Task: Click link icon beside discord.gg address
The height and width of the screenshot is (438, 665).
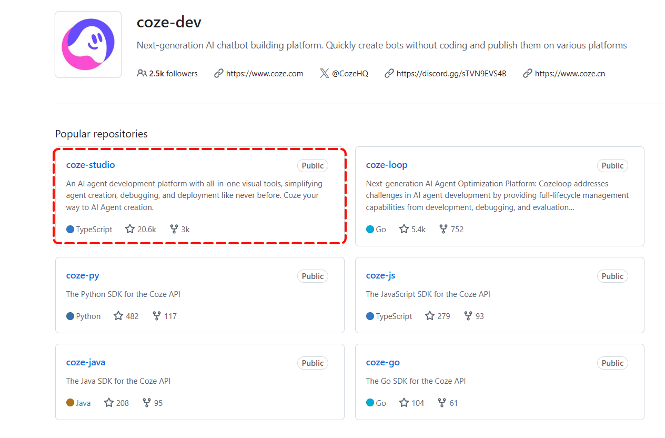Action: [x=389, y=74]
